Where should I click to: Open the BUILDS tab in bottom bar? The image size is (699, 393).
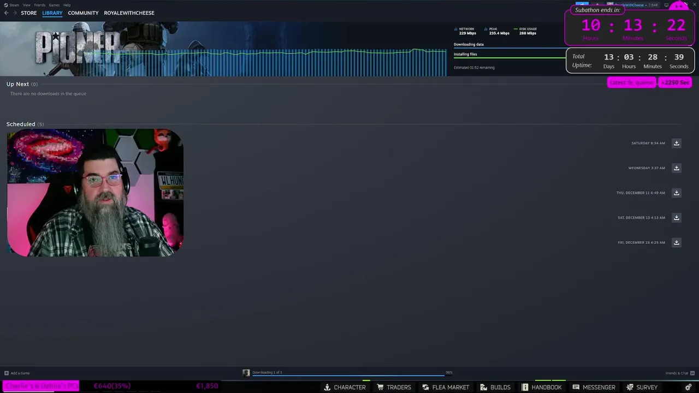pyautogui.click(x=495, y=388)
